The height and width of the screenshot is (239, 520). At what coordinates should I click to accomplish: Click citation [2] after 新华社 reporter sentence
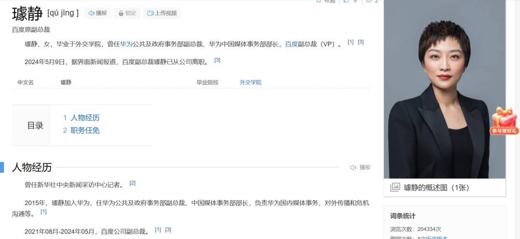132,183
